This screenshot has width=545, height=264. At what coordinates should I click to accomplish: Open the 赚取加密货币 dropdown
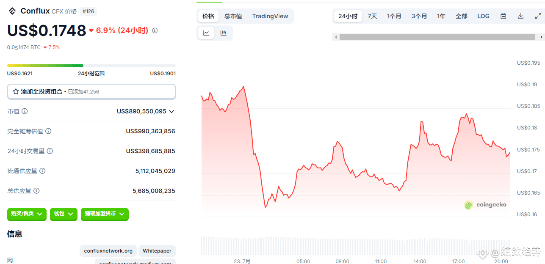[105, 214]
